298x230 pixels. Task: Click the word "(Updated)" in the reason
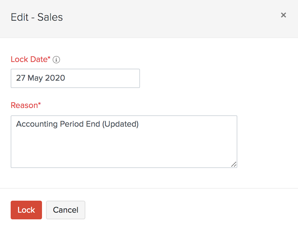[x=120, y=124]
